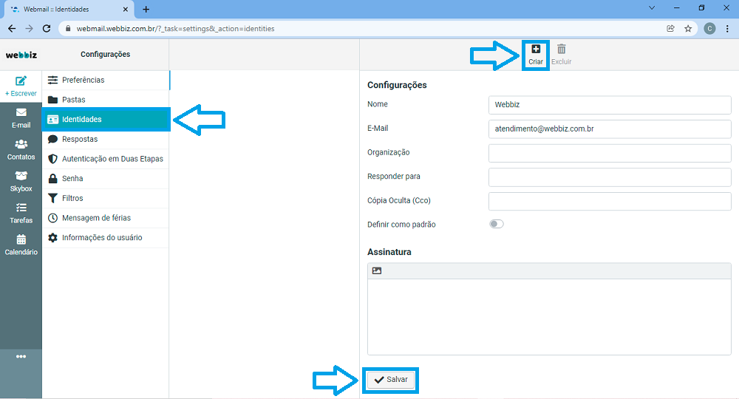The width and height of the screenshot is (739, 399).
Task: Click the Criar plus icon
Action: [x=536, y=50]
